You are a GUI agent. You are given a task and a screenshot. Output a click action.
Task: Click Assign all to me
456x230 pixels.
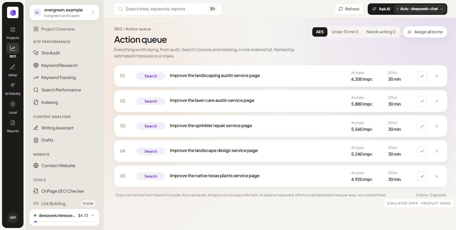(x=425, y=32)
